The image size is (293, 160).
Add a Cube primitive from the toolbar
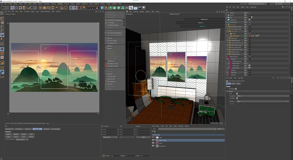102,8
